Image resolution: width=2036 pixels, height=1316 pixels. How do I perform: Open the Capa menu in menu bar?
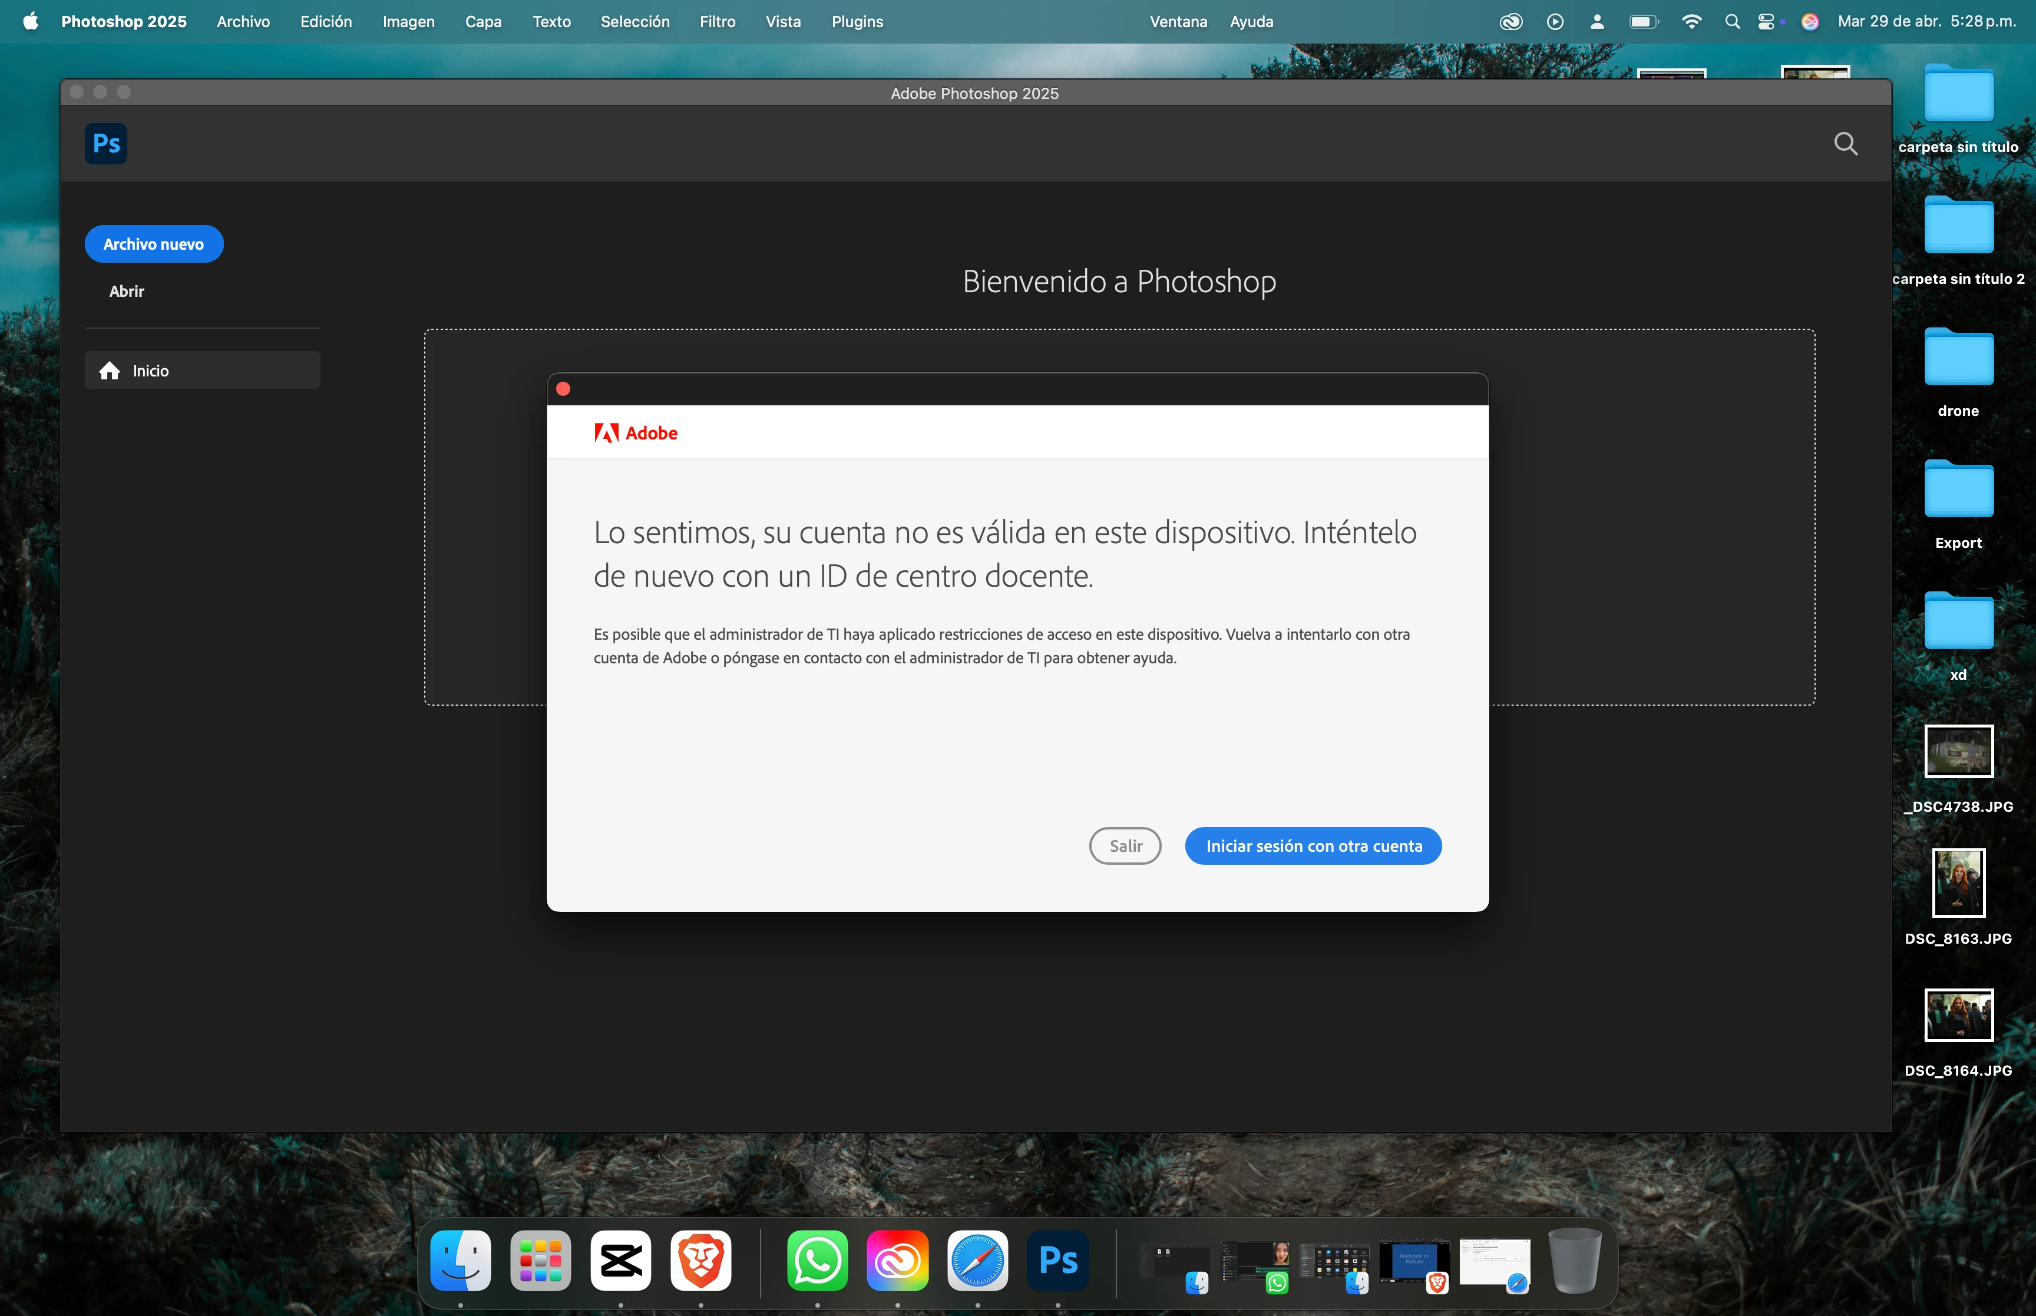point(482,22)
